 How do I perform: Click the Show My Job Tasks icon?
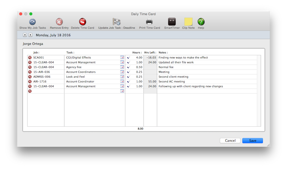click(33, 22)
